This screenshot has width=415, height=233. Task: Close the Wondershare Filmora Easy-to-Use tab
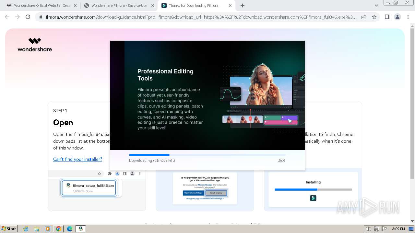(153, 6)
